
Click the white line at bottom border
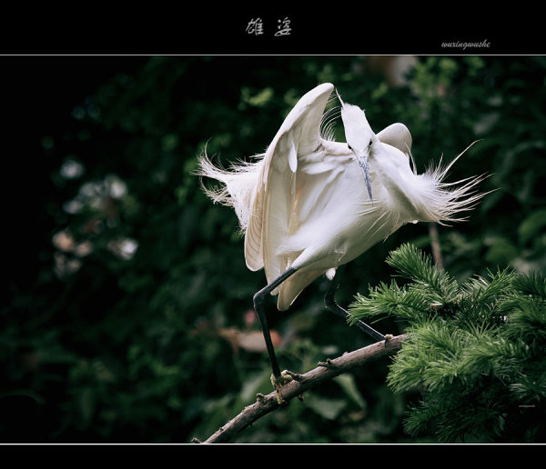point(273,444)
